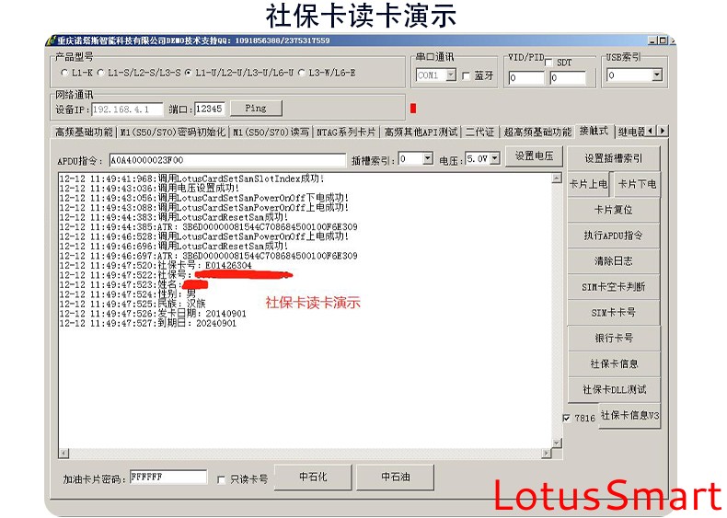Click the 中石化 button
This screenshot has height=518, width=727.
click(313, 477)
